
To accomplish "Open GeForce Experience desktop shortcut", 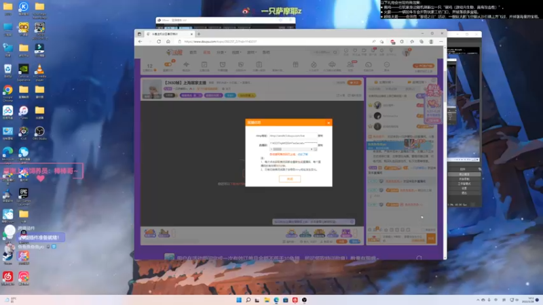I will (x=24, y=72).
